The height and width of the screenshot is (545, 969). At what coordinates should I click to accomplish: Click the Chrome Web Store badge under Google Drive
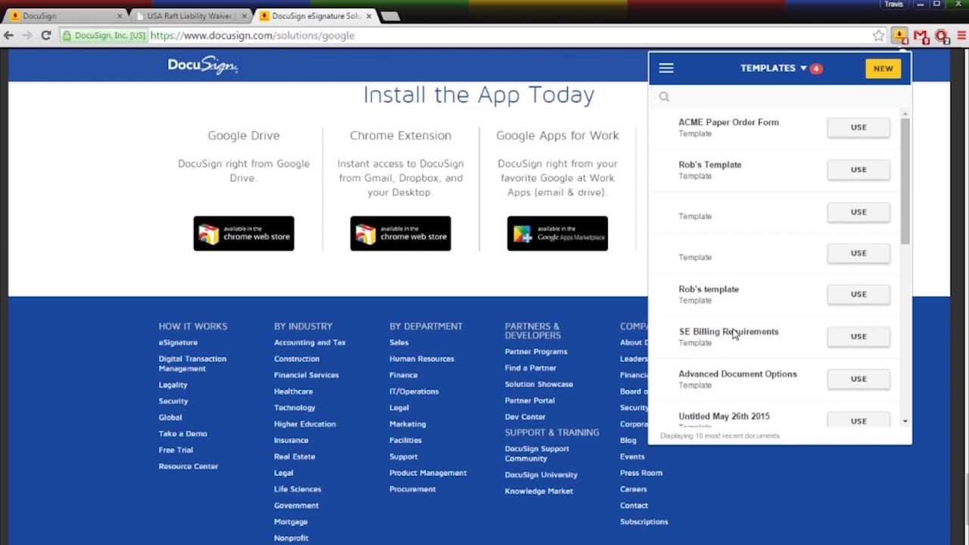244,233
